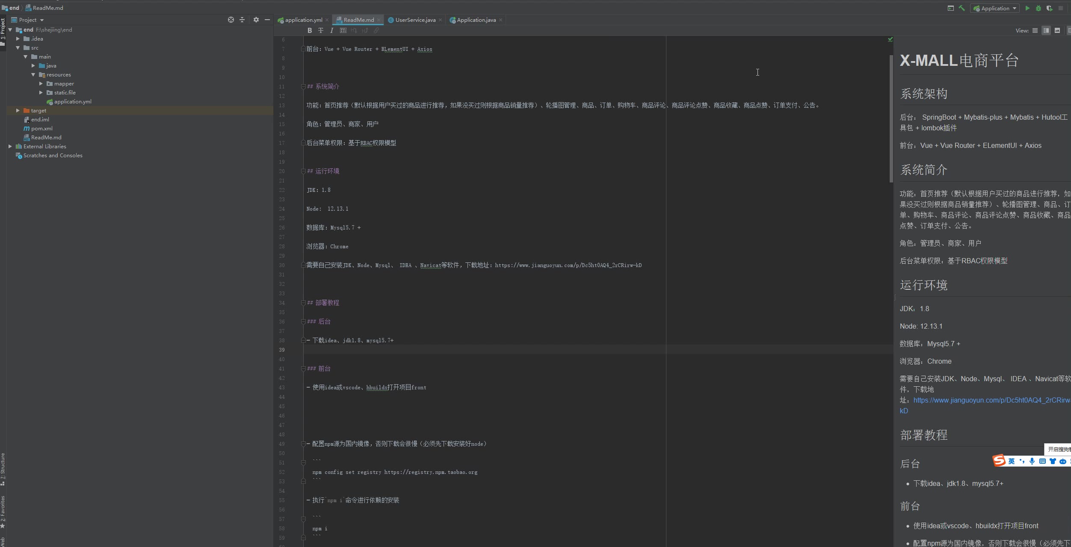Click the editor vertical scrollbar thumb

[891, 119]
